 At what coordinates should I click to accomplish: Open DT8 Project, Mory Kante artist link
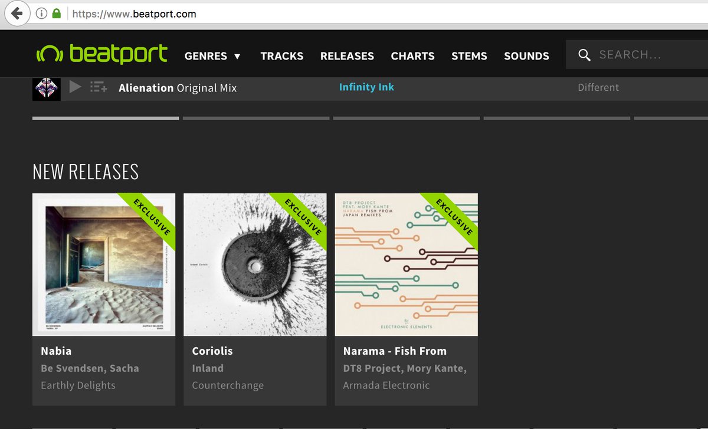click(405, 368)
